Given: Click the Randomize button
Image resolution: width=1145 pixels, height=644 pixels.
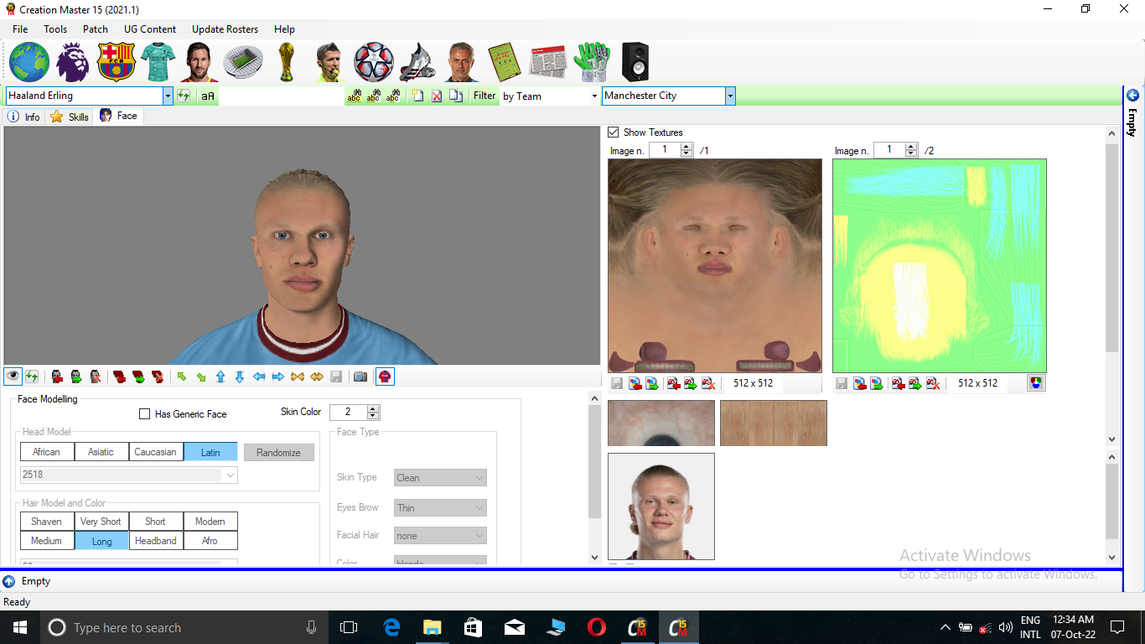Looking at the screenshot, I should 279,452.
